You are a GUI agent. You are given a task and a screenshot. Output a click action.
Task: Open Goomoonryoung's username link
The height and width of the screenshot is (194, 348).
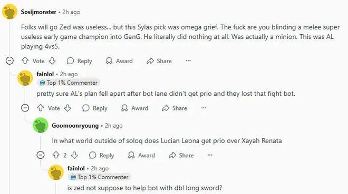click(75, 126)
